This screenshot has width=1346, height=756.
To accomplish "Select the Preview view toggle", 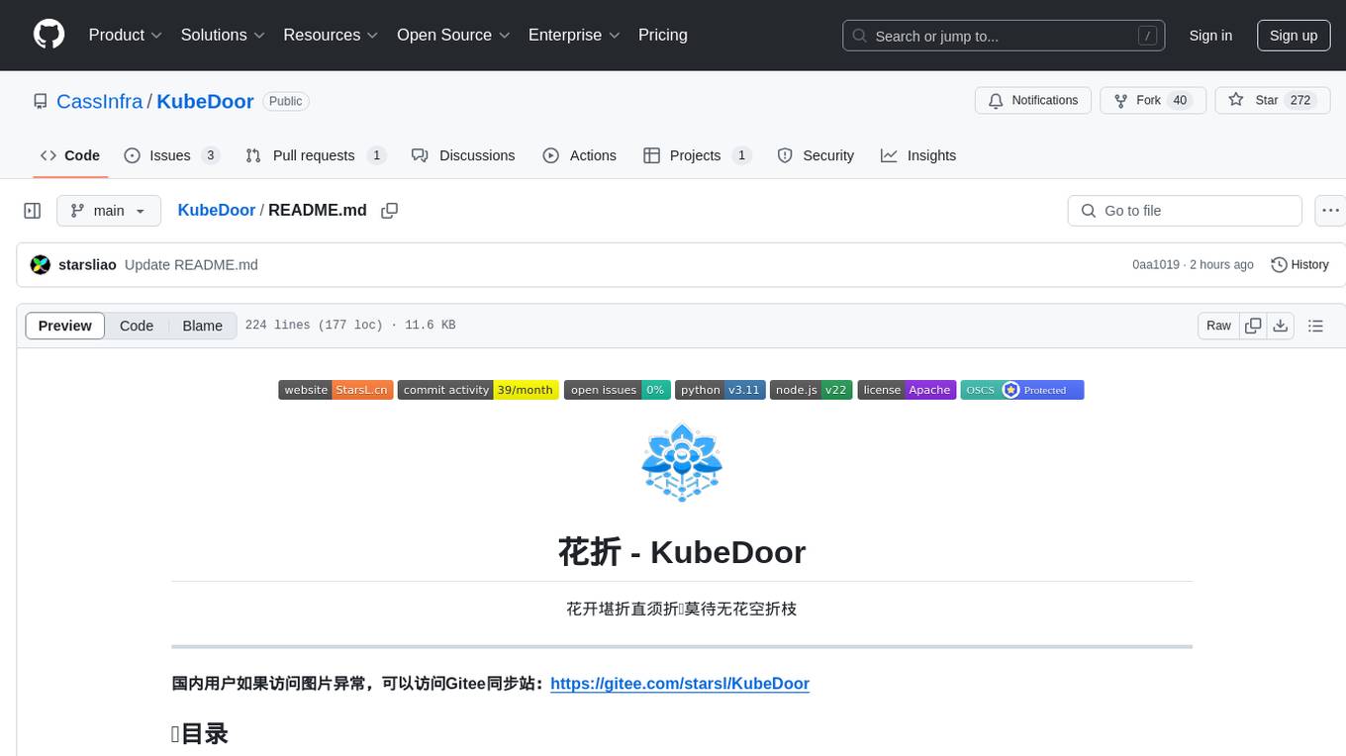I will (65, 326).
